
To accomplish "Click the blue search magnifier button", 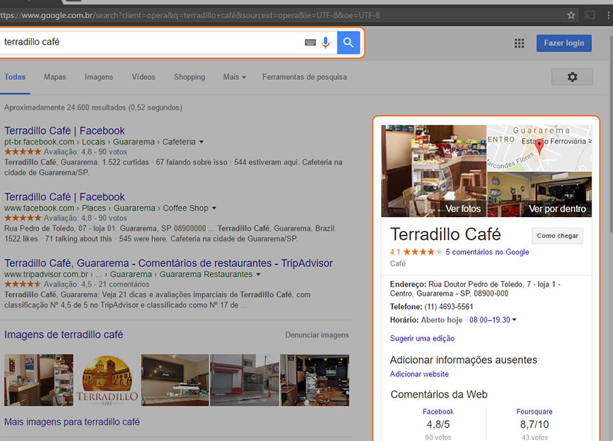I will tap(348, 42).
